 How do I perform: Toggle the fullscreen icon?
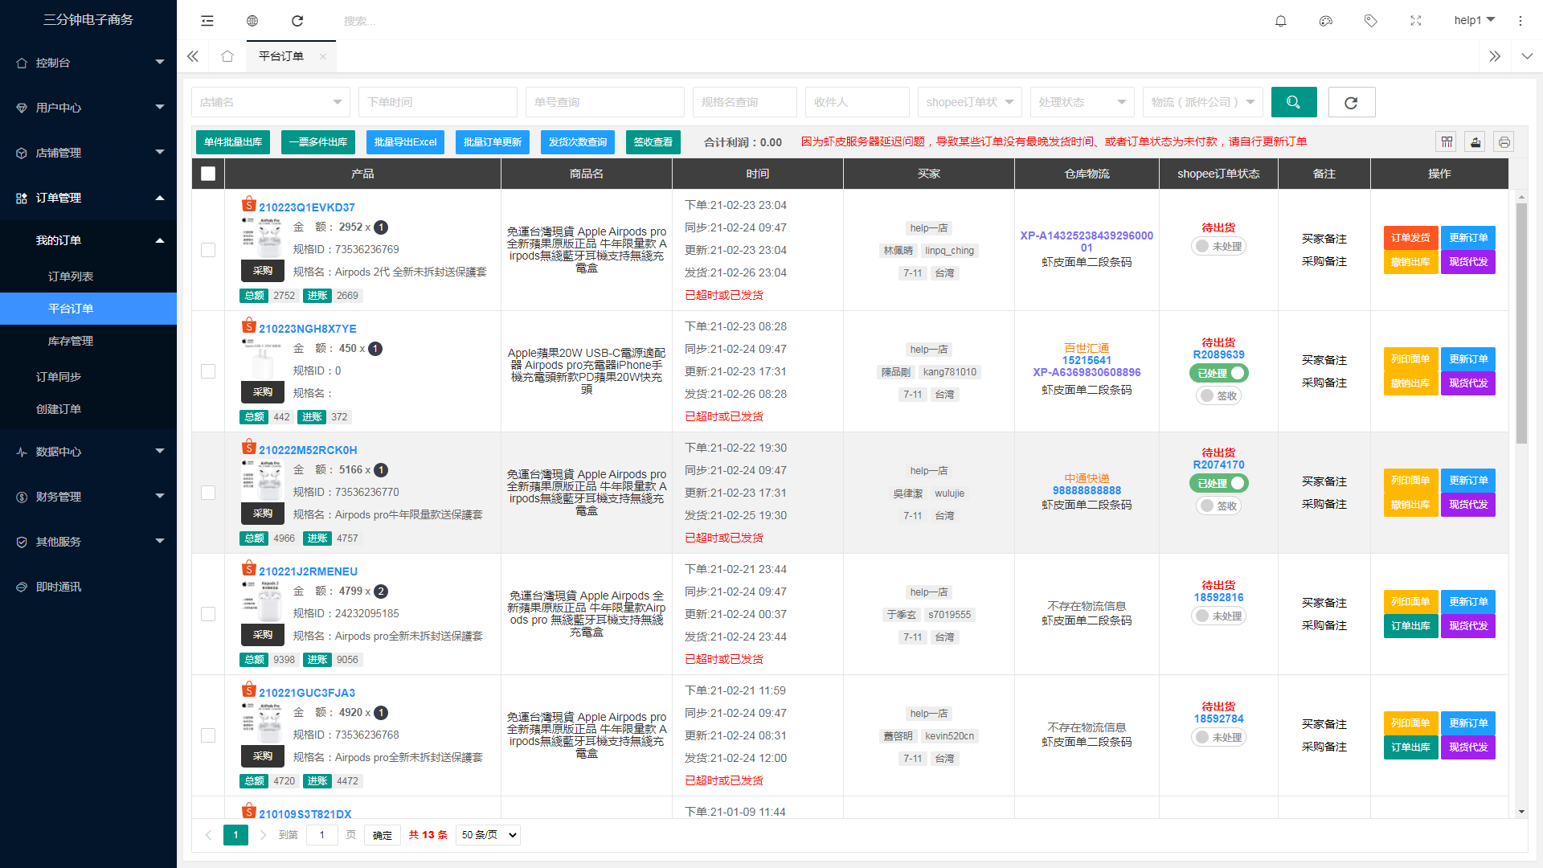(x=1416, y=21)
